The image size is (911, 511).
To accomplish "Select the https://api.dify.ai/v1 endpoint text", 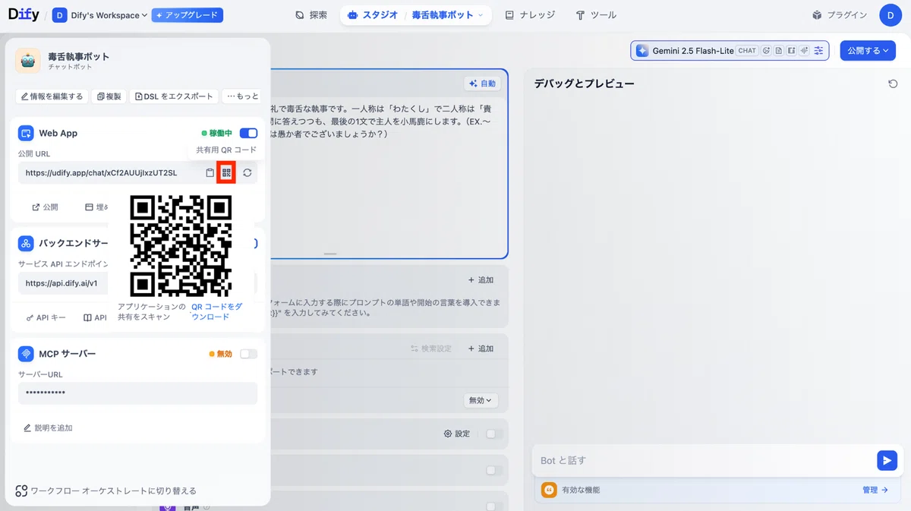I will point(61,283).
